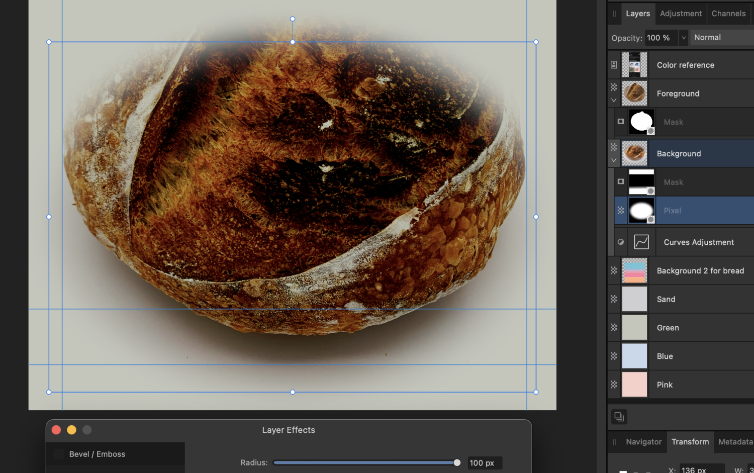
Task: Click the Mask thumbnail under Foreground
Action: [641, 122]
